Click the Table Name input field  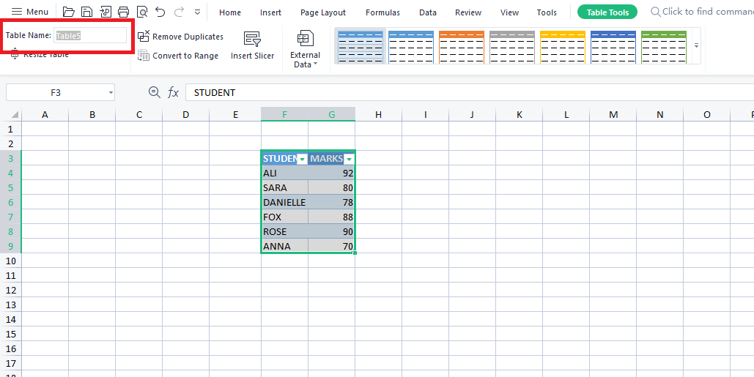[90, 36]
